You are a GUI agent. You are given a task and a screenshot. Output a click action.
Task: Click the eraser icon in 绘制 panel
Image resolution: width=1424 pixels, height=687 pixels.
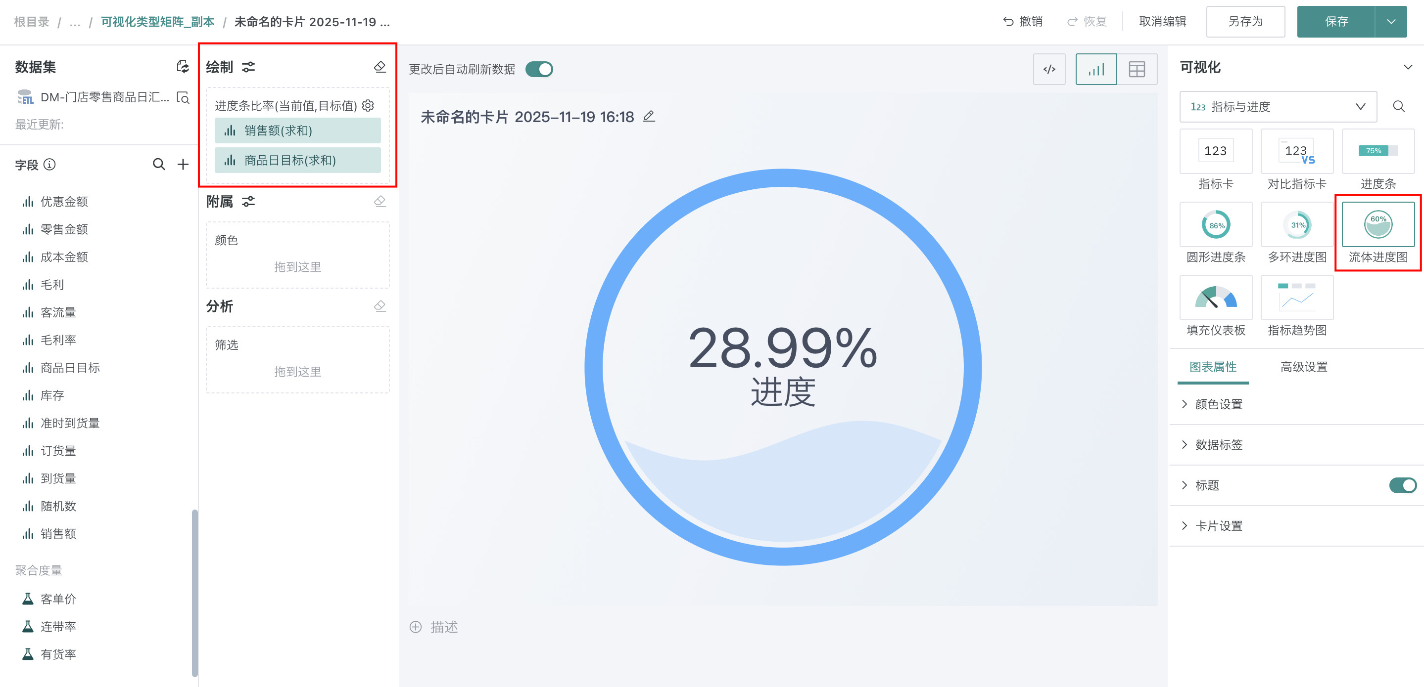coord(380,67)
